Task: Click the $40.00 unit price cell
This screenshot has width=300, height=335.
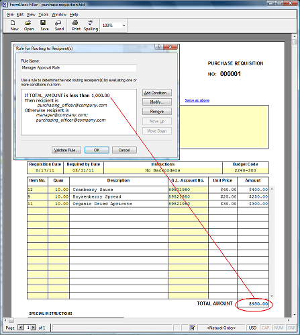Action: coord(223,190)
